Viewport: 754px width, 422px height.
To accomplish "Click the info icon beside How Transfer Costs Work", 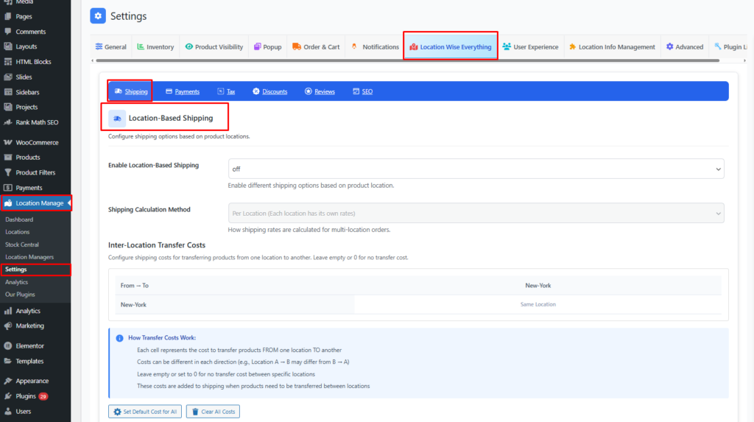I will [119, 337].
